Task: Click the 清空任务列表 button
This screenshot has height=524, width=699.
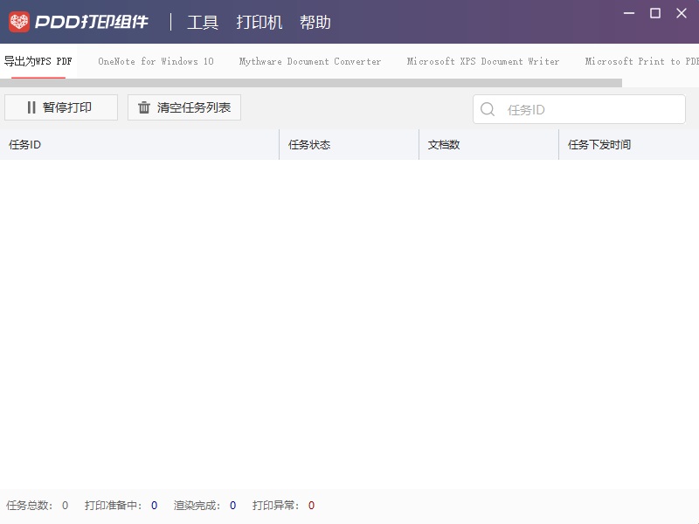Action: click(x=184, y=107)
